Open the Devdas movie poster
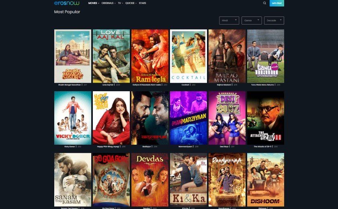Viewport: 338px width, 209px height. [150, 180]
